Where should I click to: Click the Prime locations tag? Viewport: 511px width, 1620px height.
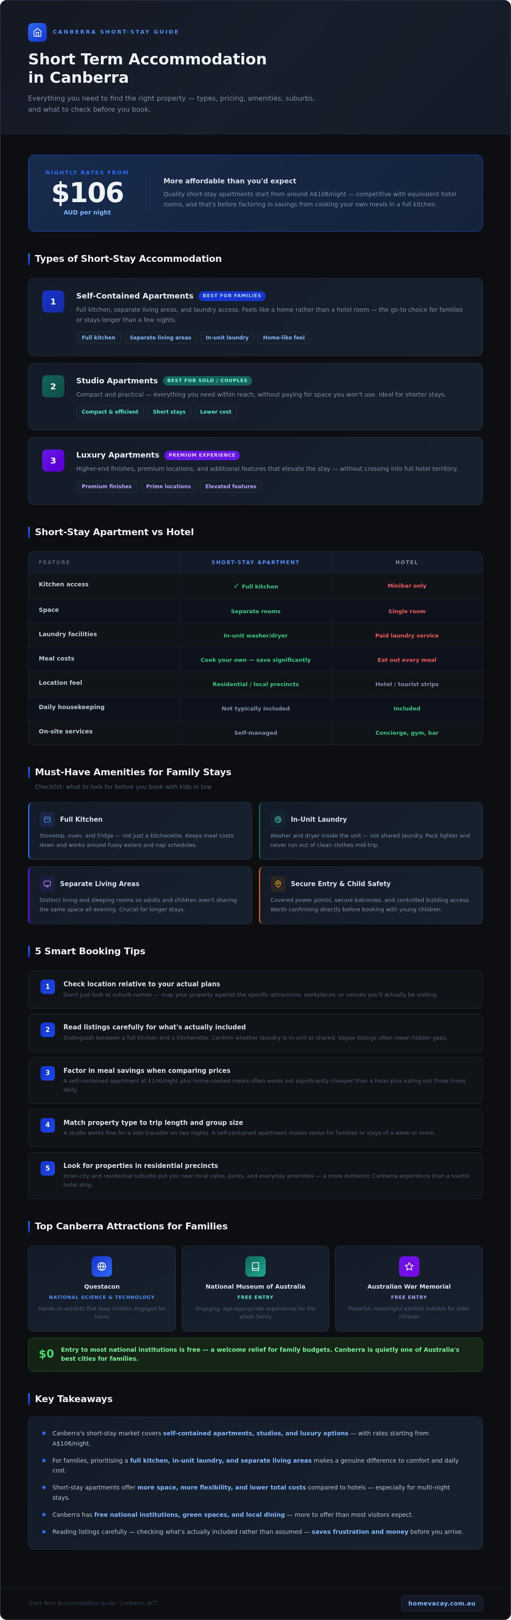coord(168,487)
